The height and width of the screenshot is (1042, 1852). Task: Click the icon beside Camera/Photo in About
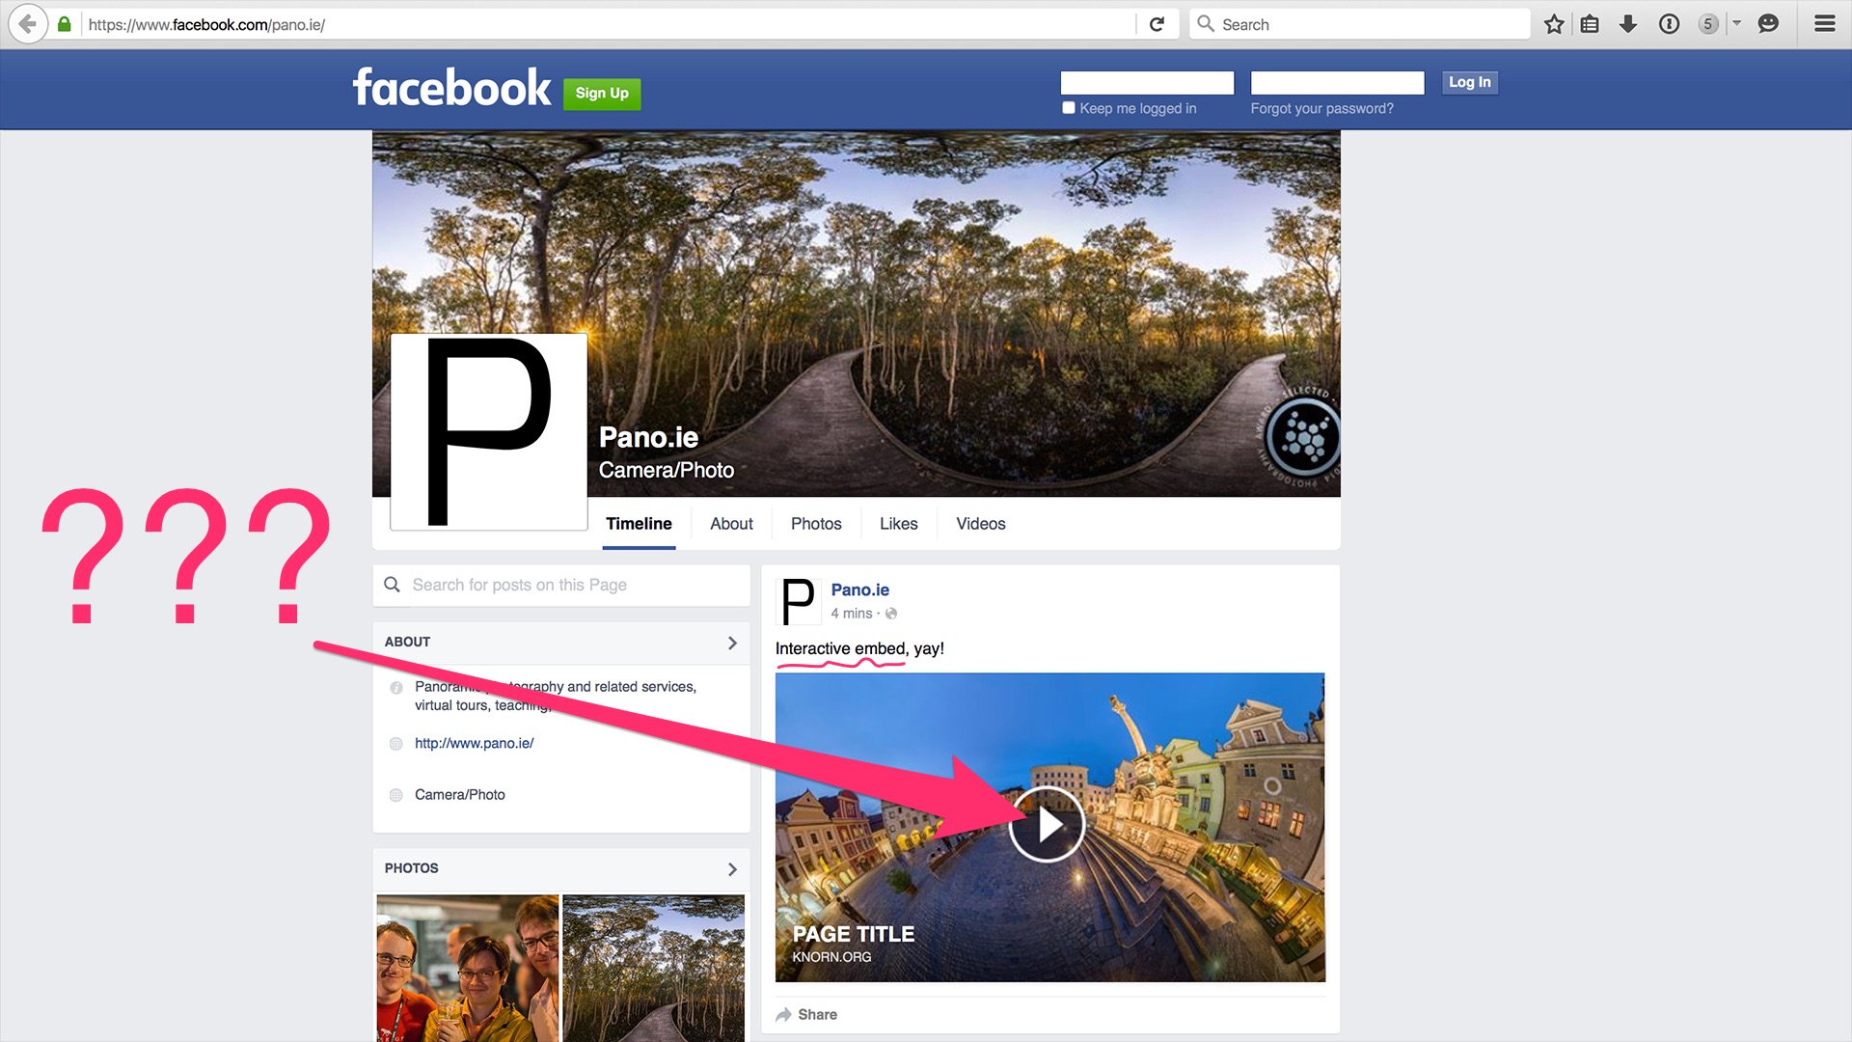tap(395, 795)
